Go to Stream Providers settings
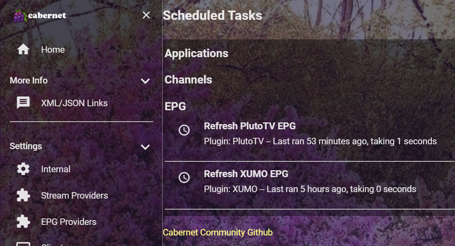This screenshot has height=246, width=455. coord(74,195)
